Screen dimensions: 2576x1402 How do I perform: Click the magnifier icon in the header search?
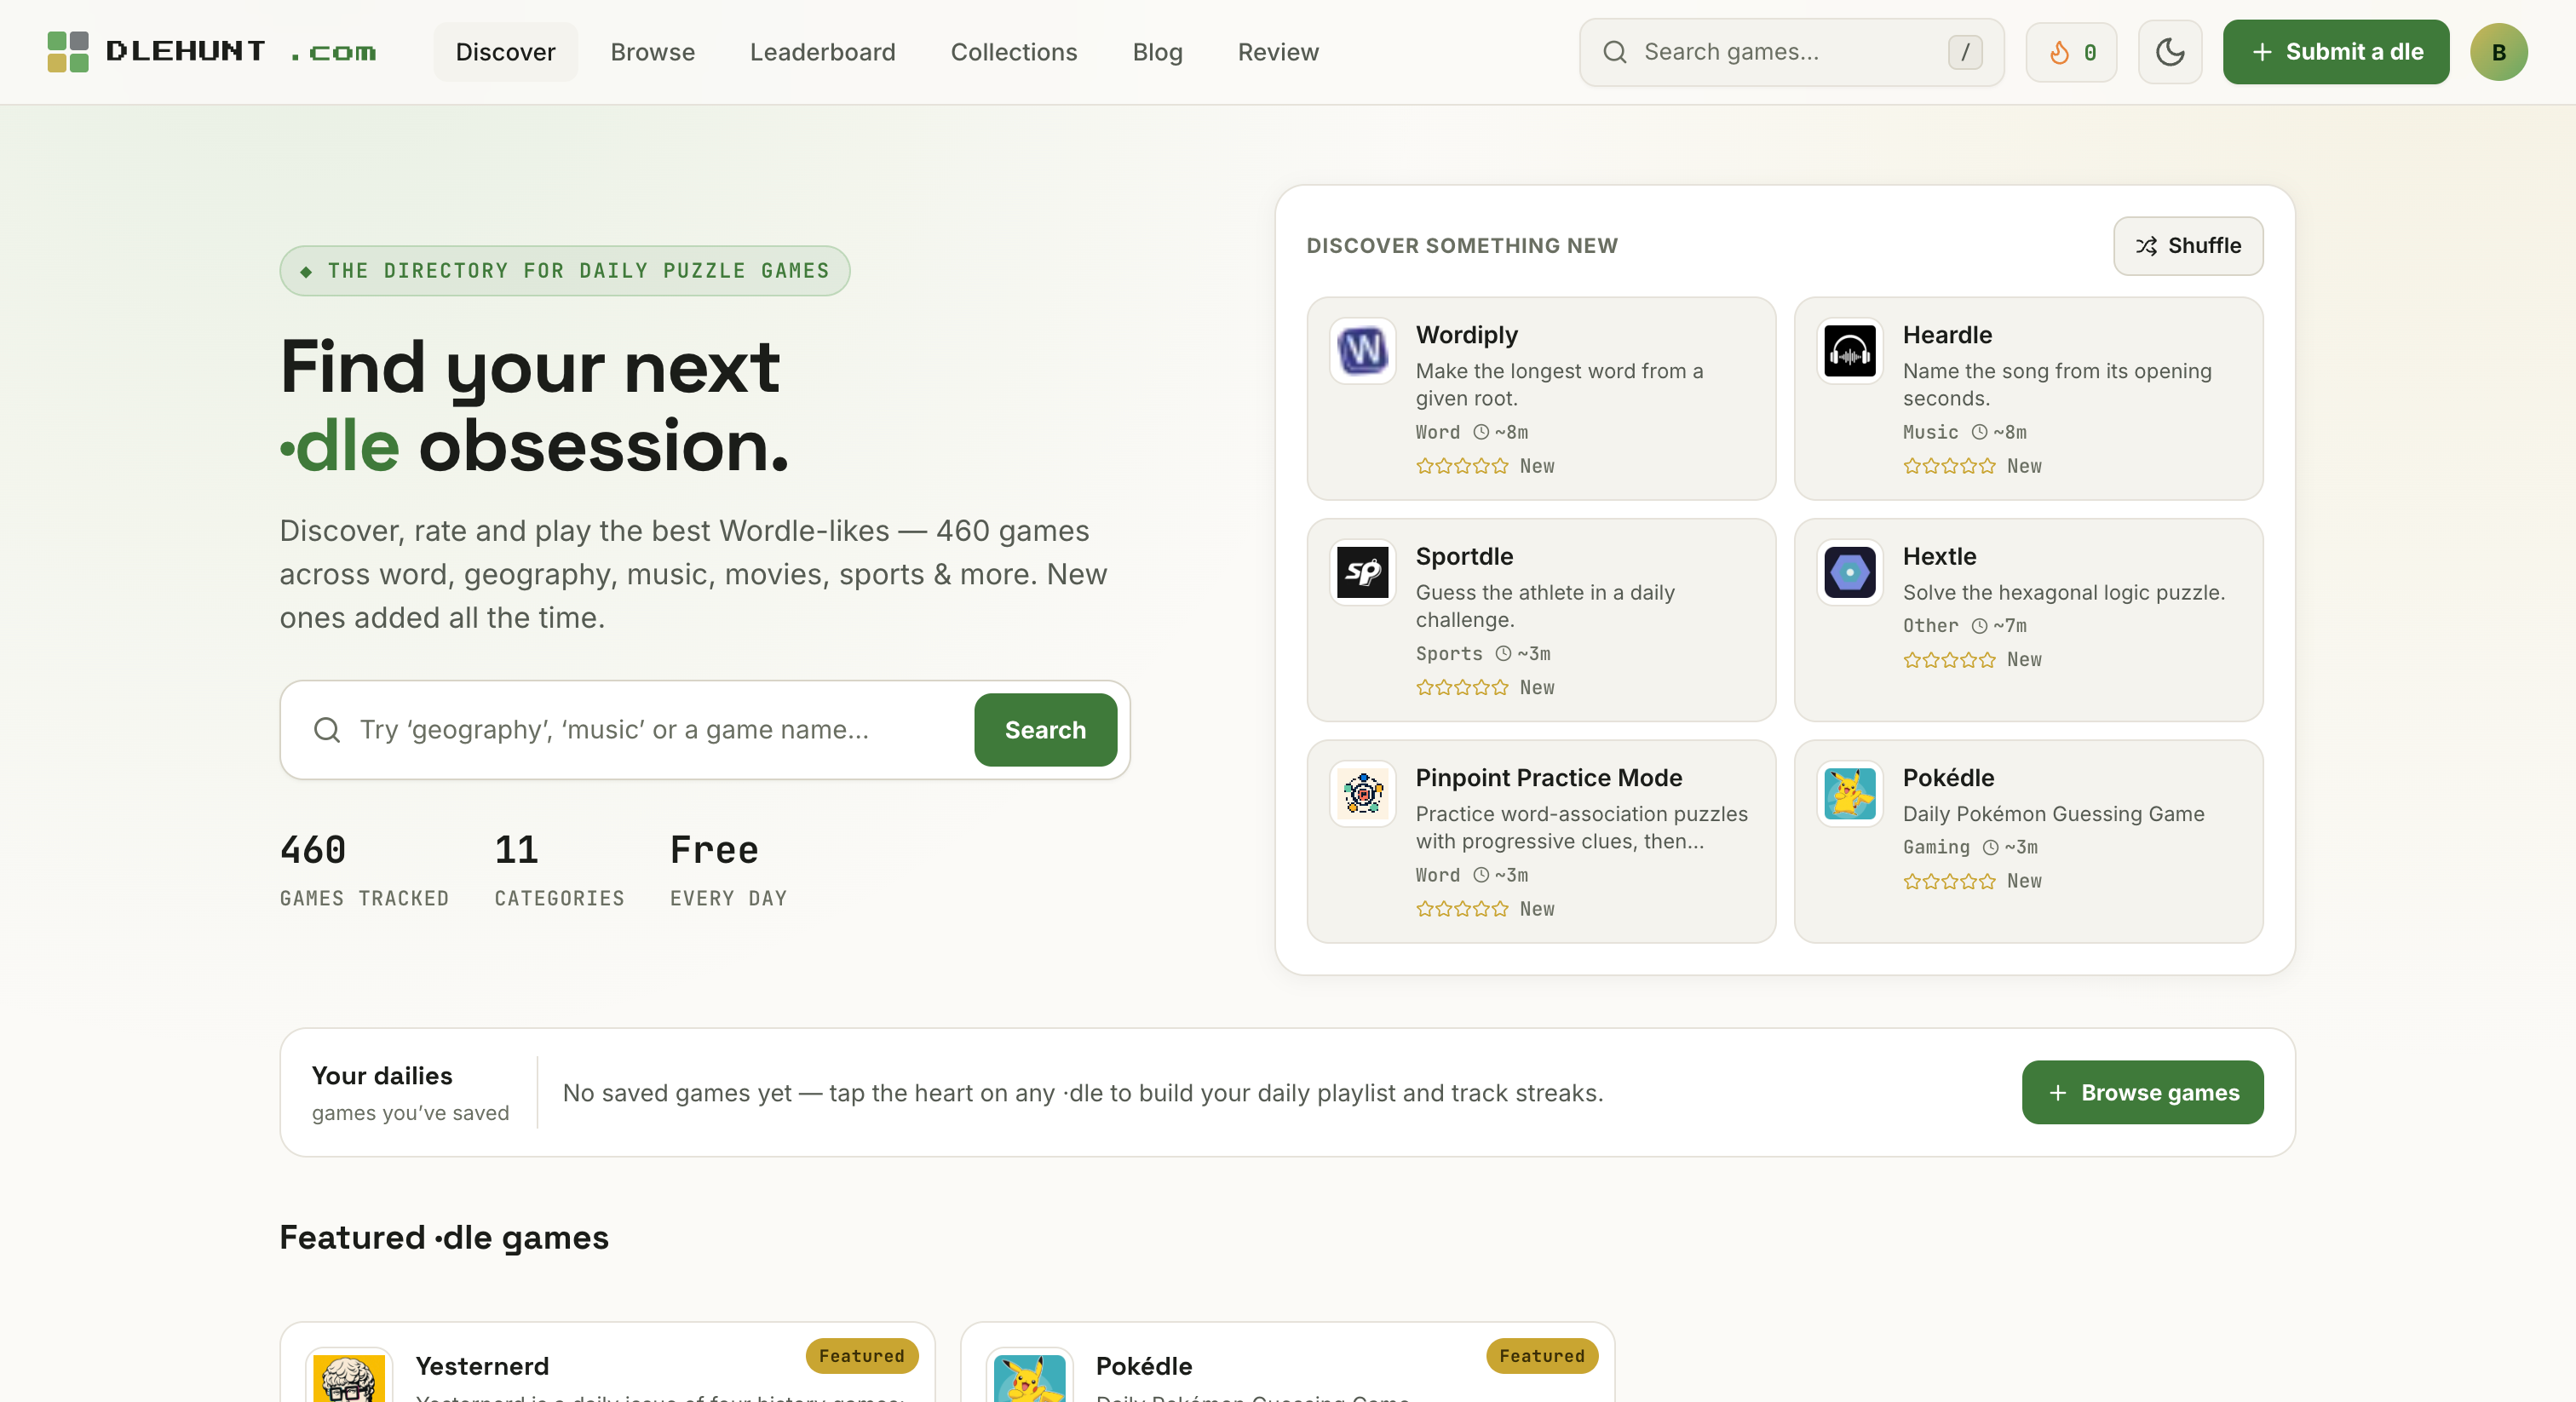coord(1614,52)
